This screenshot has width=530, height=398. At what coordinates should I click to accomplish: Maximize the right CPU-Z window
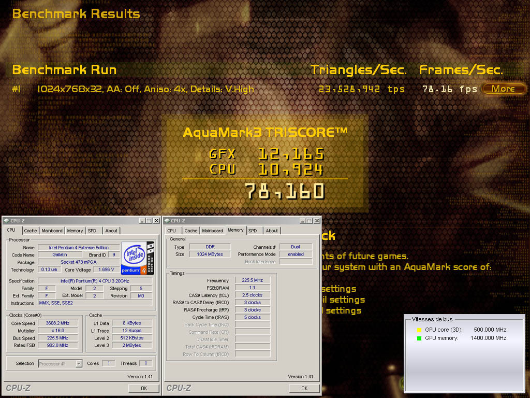310,221
